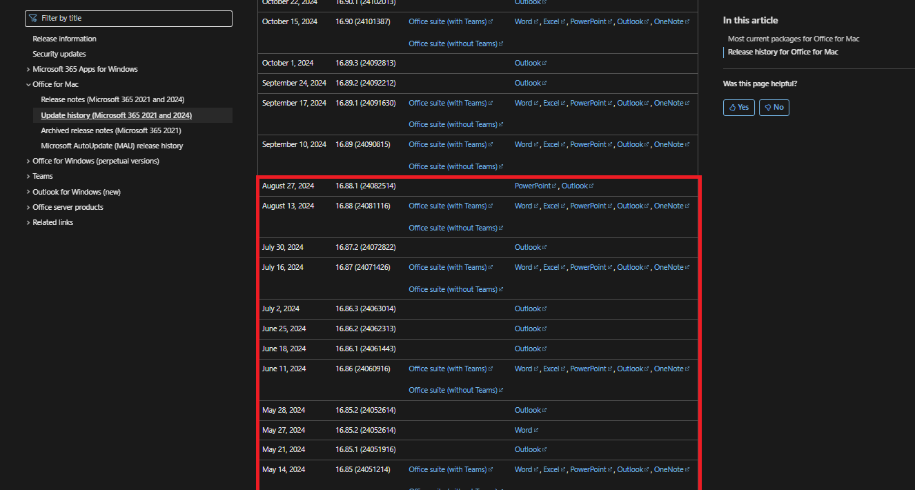This screenshot has width=915, height=490.
Task: Click the filter icon in the title search
Action: coord(32,18)
